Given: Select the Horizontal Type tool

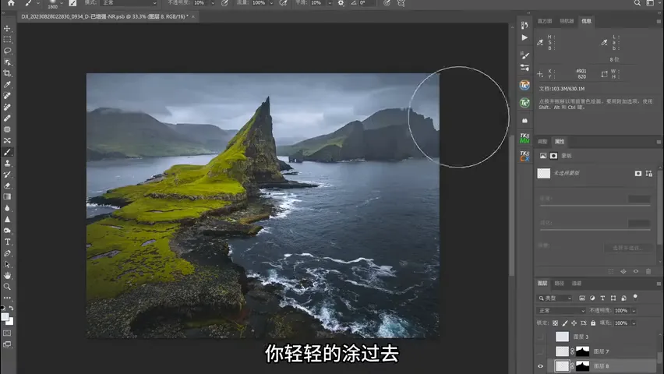Looking at the screenshot, I should click(7, 242).
